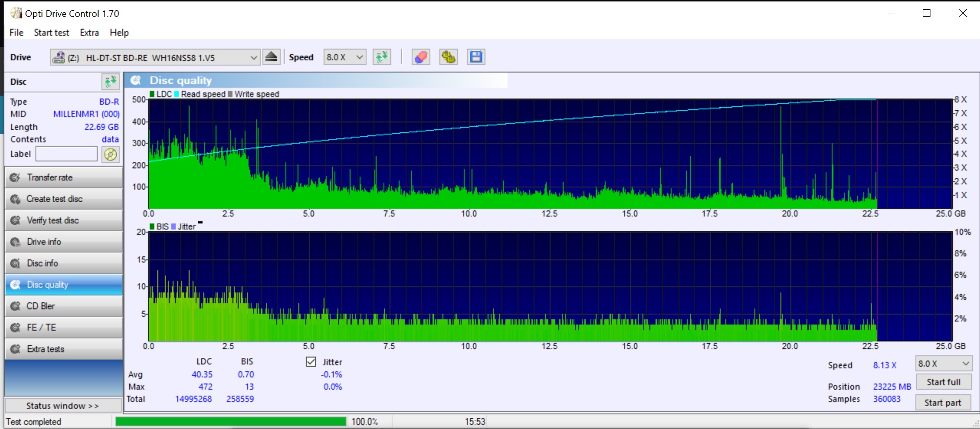980x429 pixels.
Task: Open the Start test menu
Action: click(x=52, y=32)
